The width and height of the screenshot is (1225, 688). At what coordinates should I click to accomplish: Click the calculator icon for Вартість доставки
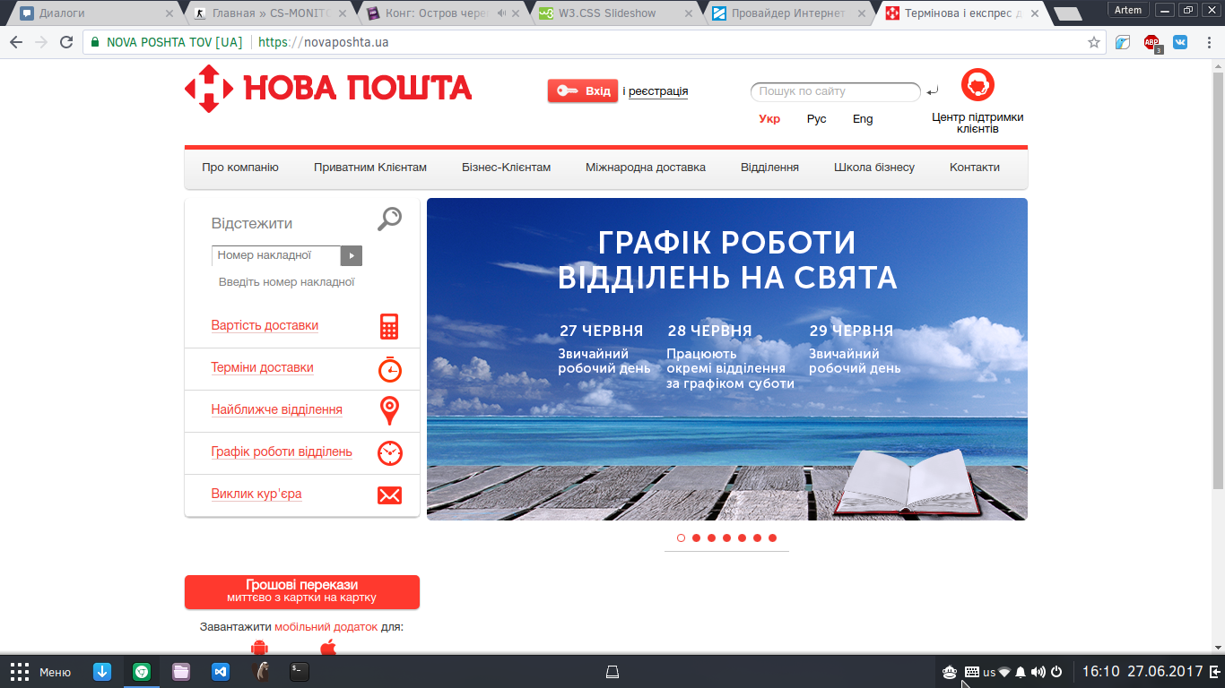click(x=389, y=326)
